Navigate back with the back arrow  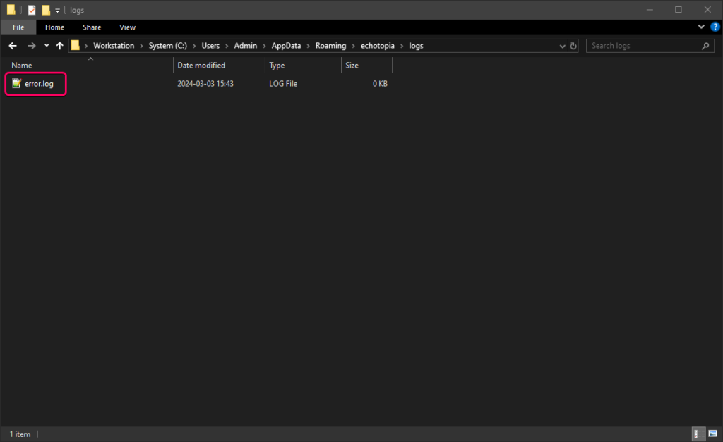click(12, 45)
